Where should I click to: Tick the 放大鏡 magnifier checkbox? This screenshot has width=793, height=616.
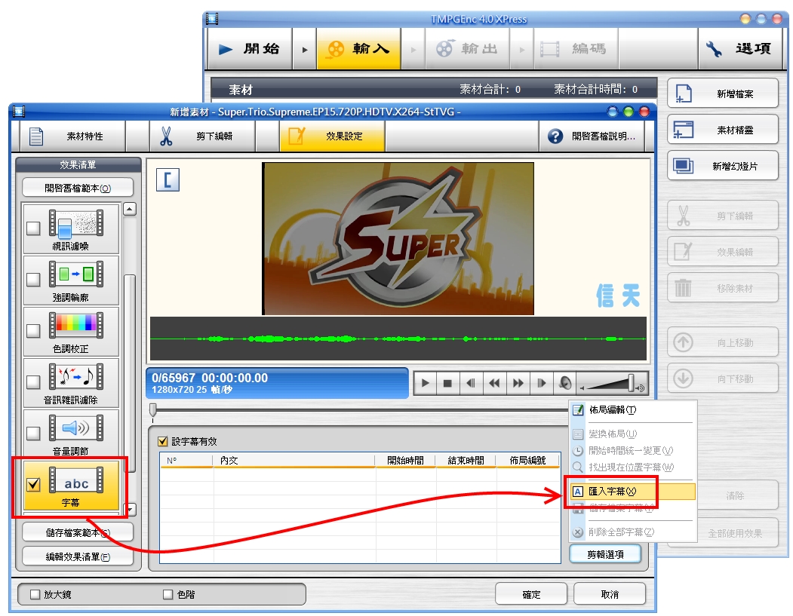pos(35,594)
